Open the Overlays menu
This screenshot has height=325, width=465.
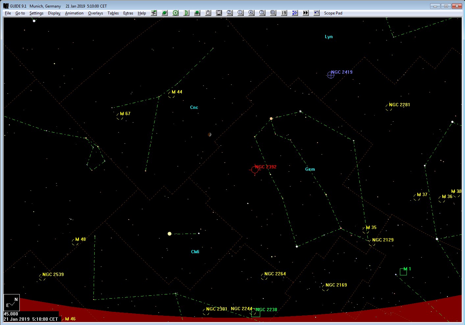[x=95, y=13]
